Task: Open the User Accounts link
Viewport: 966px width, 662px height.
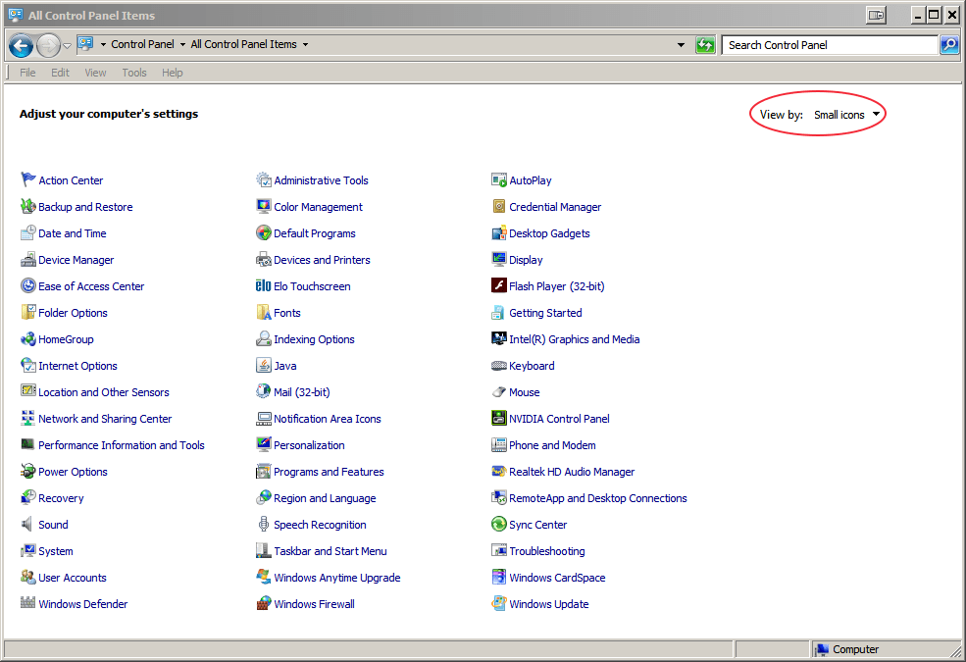Action: (73, 577)
